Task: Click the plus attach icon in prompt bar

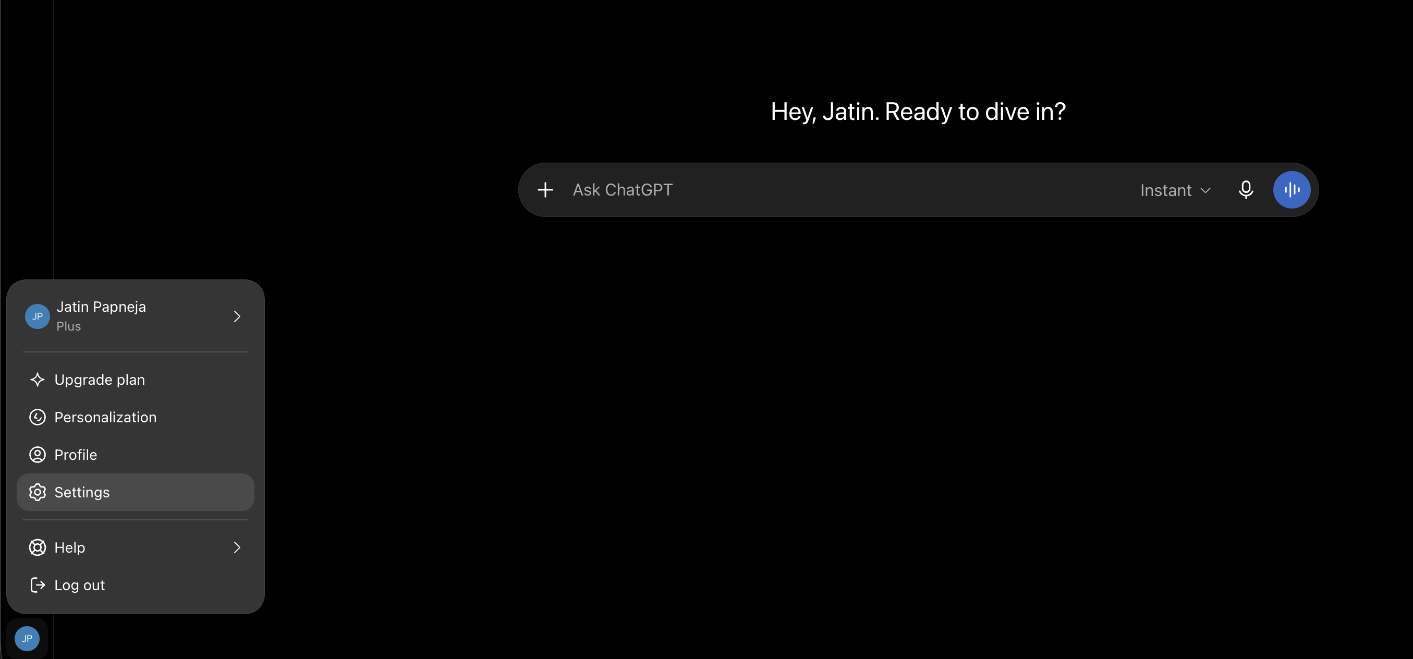Action: click(545, 190)
